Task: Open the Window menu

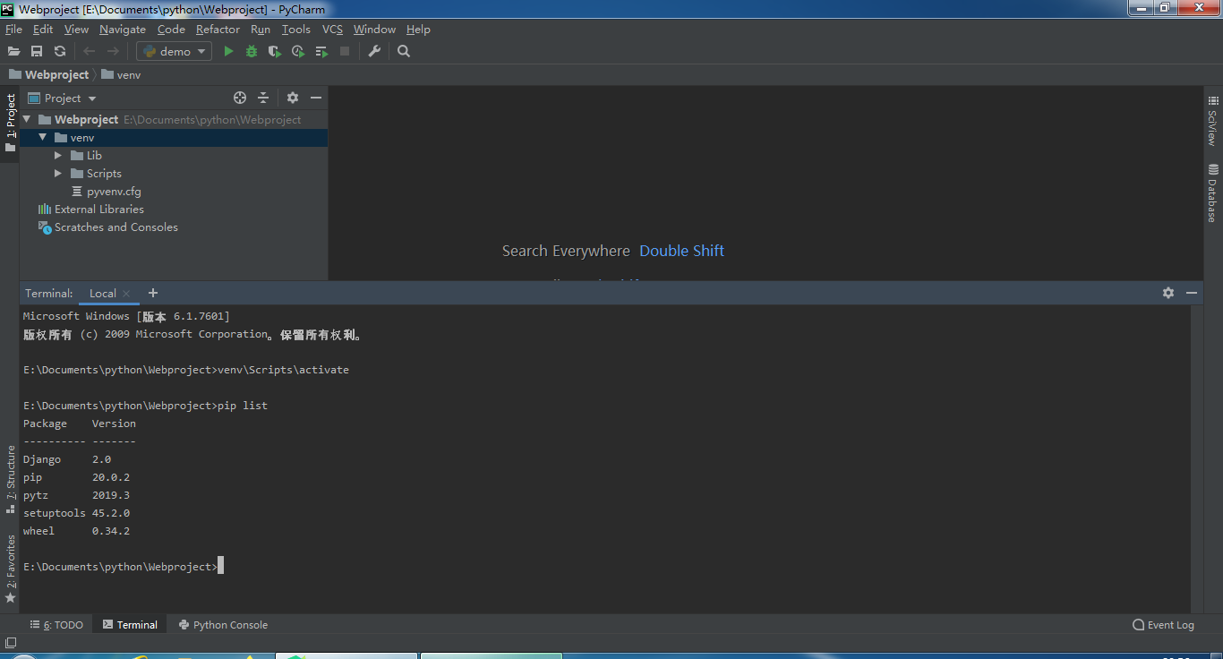Action: 374,30
